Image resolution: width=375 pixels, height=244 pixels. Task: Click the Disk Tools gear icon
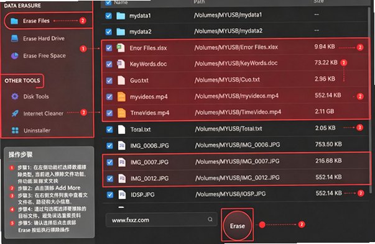(15, 96)
